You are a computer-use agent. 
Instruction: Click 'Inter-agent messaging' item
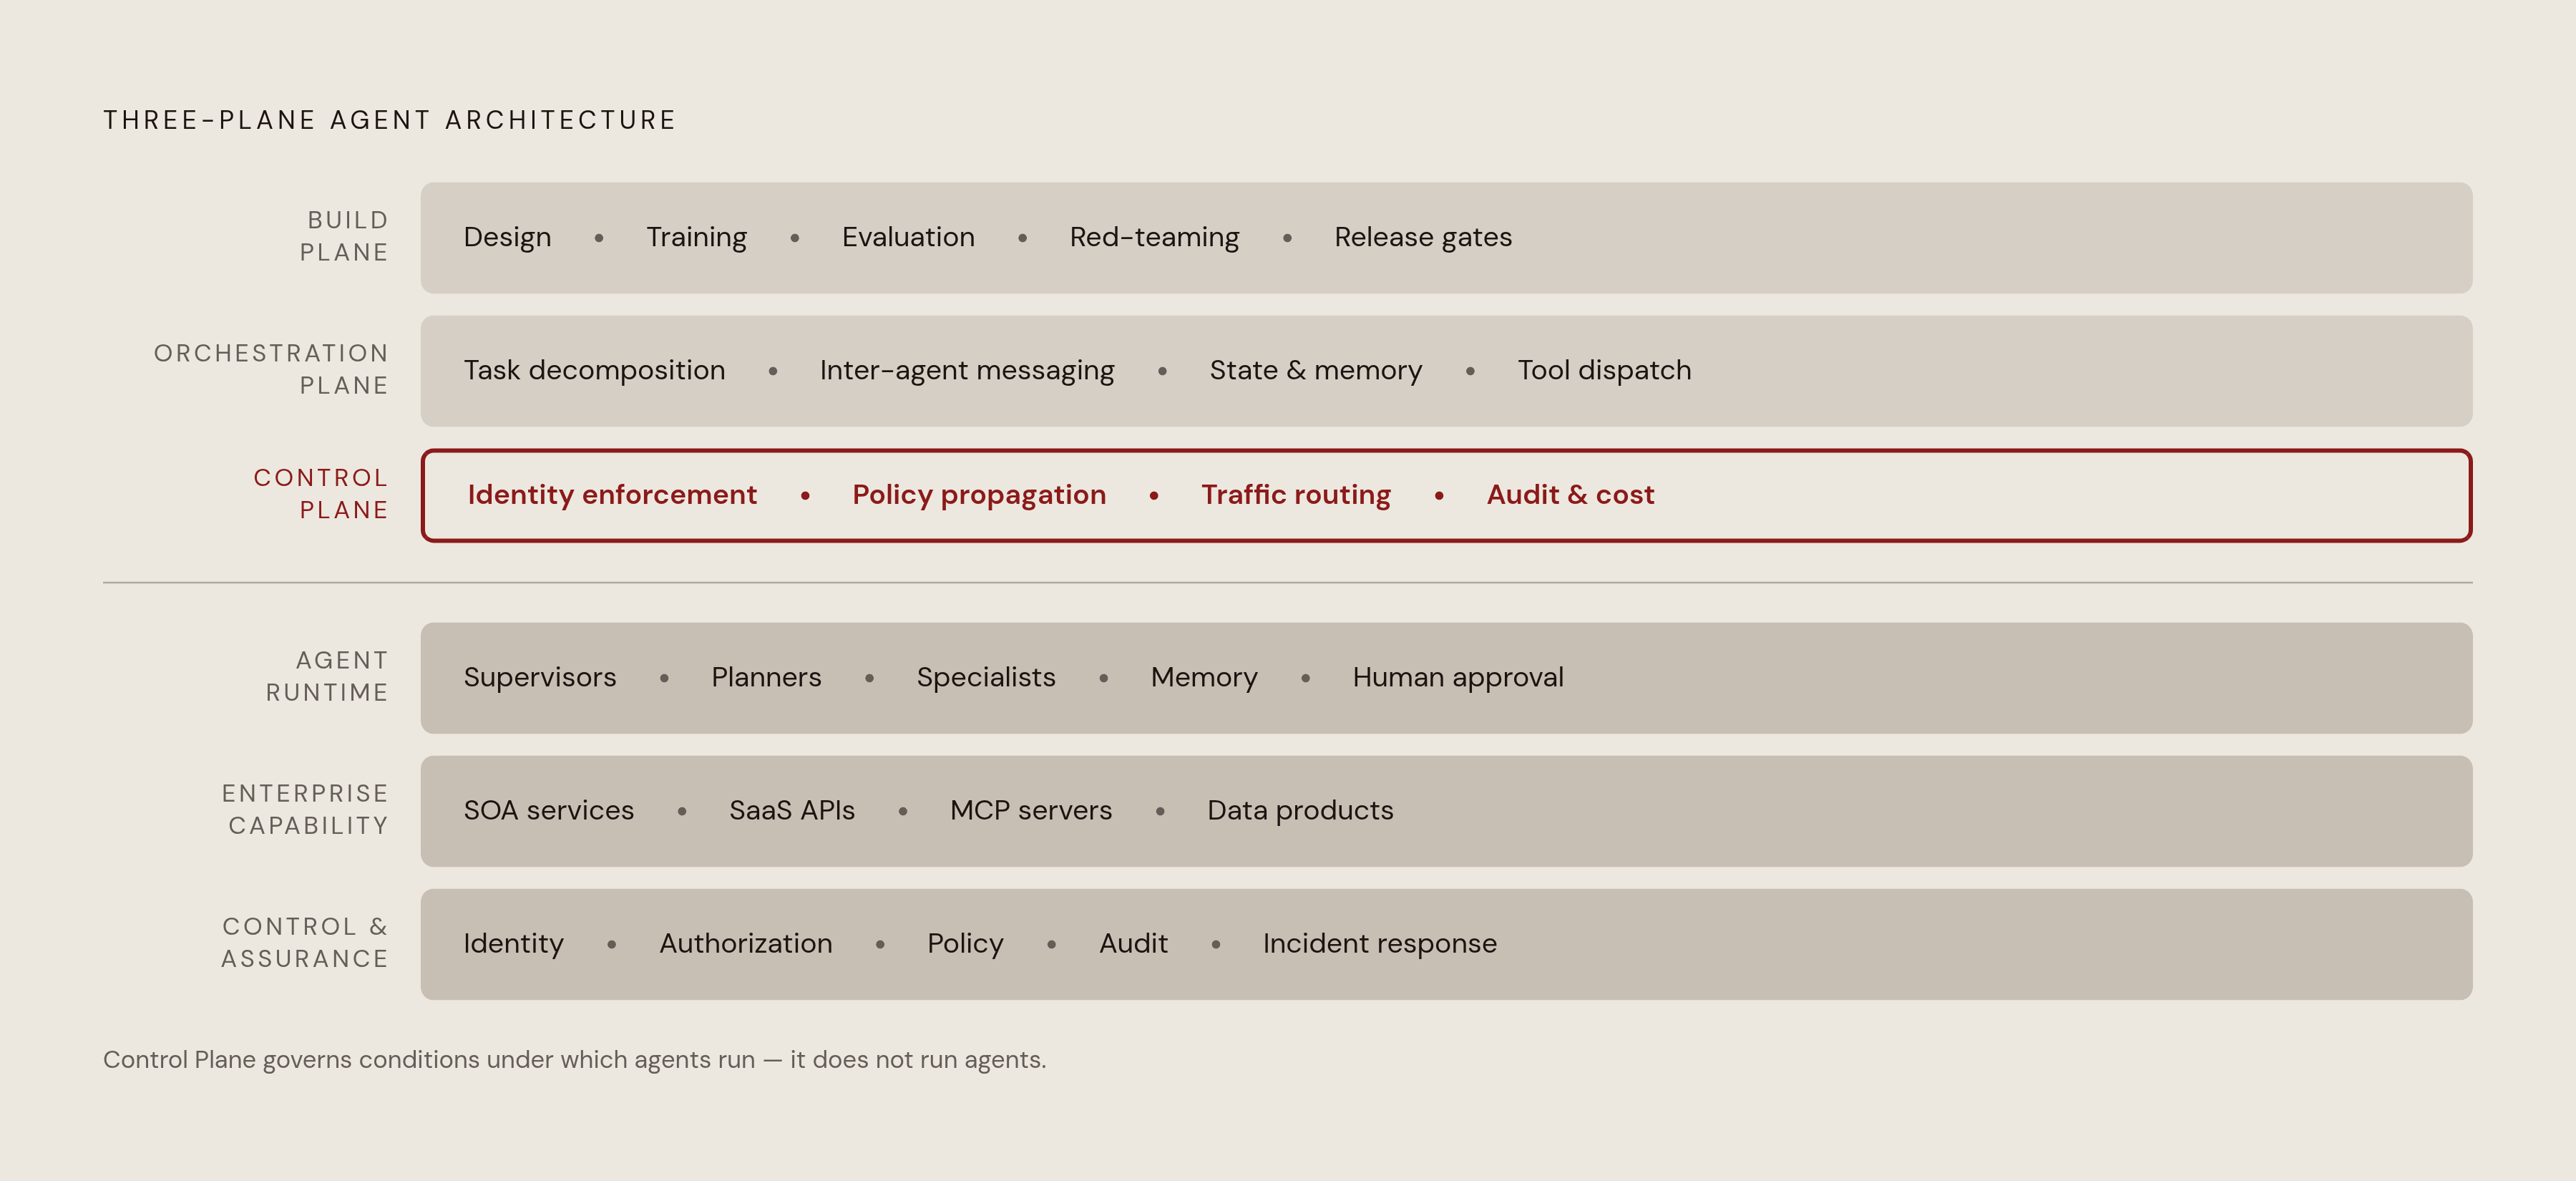[x=967, y=370]
